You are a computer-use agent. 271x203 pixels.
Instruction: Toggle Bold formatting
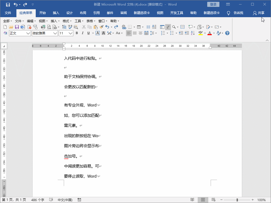pos(77,33)
